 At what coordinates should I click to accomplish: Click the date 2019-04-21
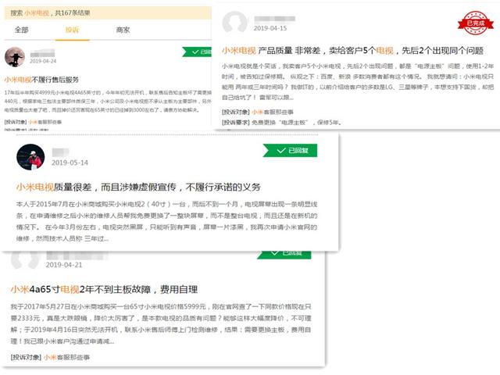pyautogui.click(x=64, y=265)
